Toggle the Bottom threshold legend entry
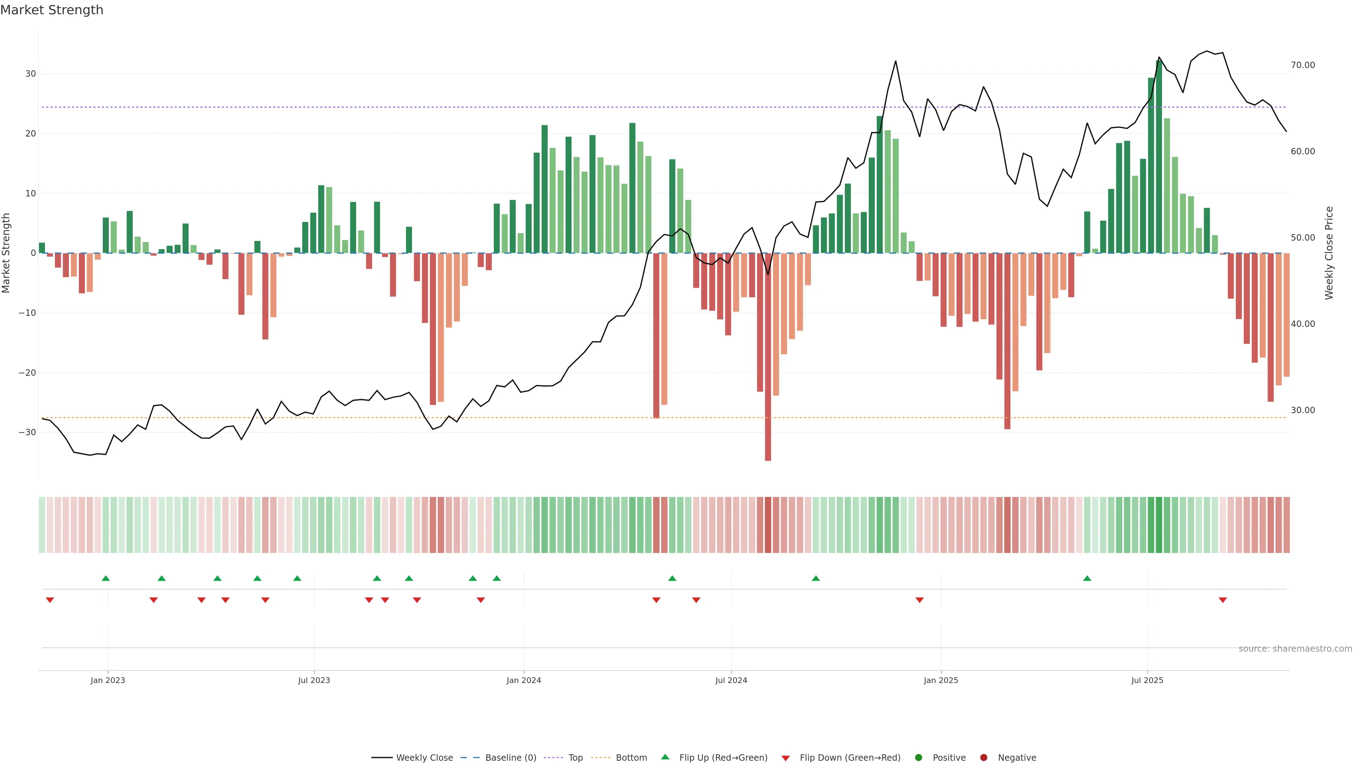The width and height of the screenshot is (1370, 770). pos(631,757)
